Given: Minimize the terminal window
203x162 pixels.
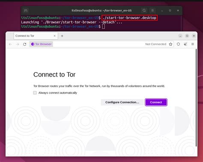Looking at the screenshot, I should click(162, 11).
